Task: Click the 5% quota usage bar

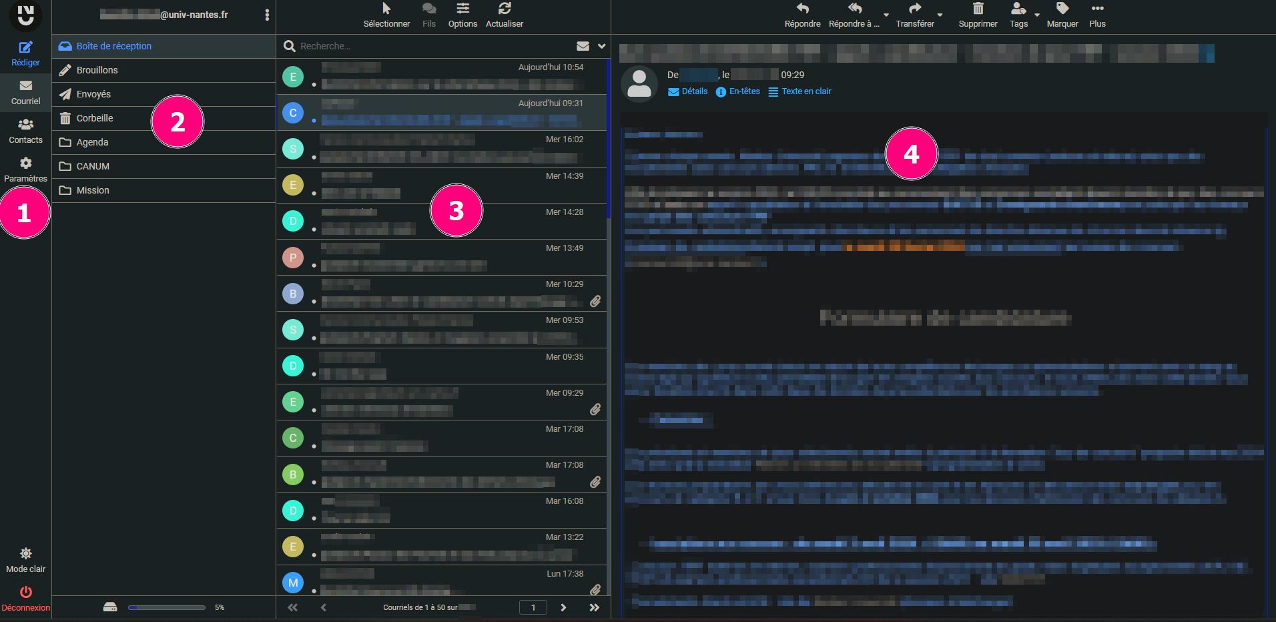Action: tap(167, 607)
